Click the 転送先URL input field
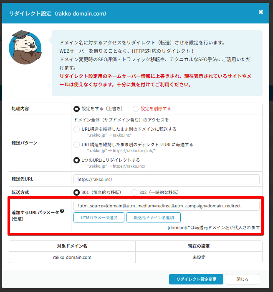The image size is (273, 292). [166, 179]
